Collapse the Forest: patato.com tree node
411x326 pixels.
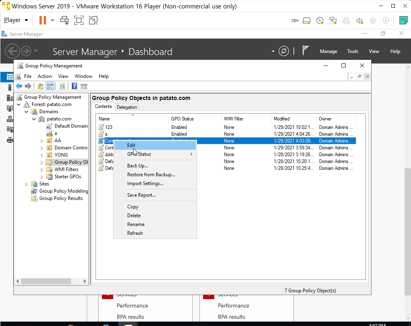[x=19, y=104]
